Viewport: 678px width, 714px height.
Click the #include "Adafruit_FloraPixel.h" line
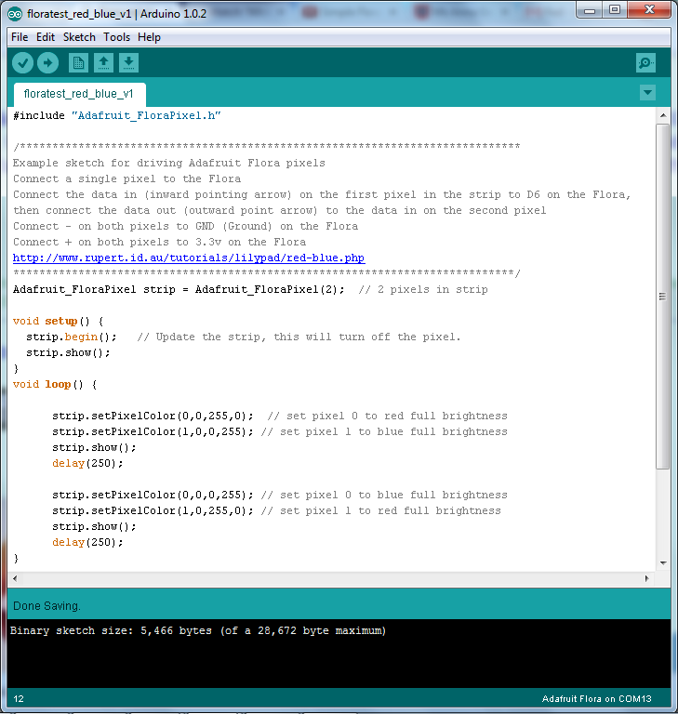pos(116,115)
